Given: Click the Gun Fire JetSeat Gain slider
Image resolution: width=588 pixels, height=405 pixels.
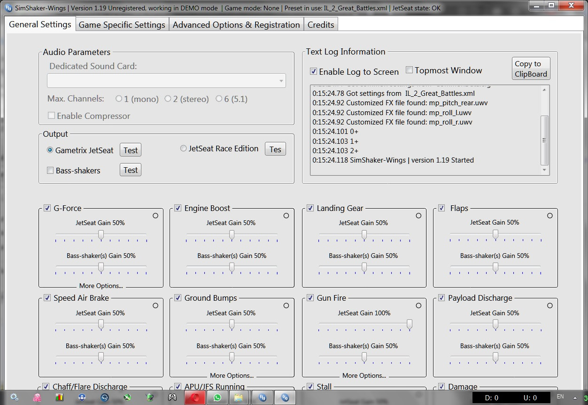Looking at the screenshot, I should point(364,325).
